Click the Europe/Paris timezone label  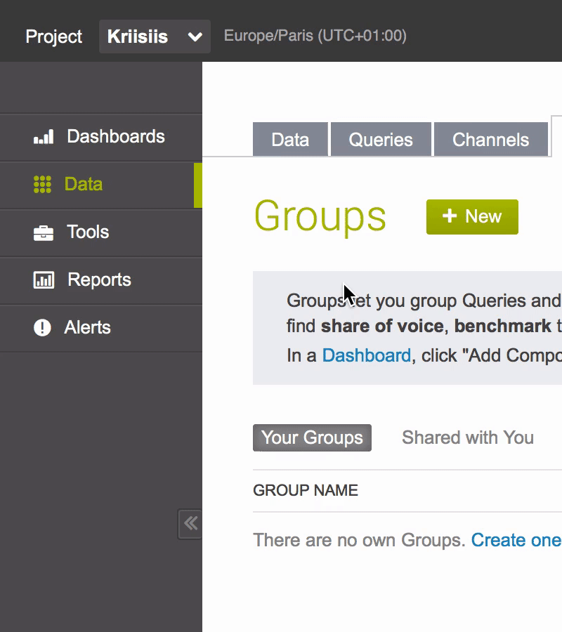(x=315, y=36)
